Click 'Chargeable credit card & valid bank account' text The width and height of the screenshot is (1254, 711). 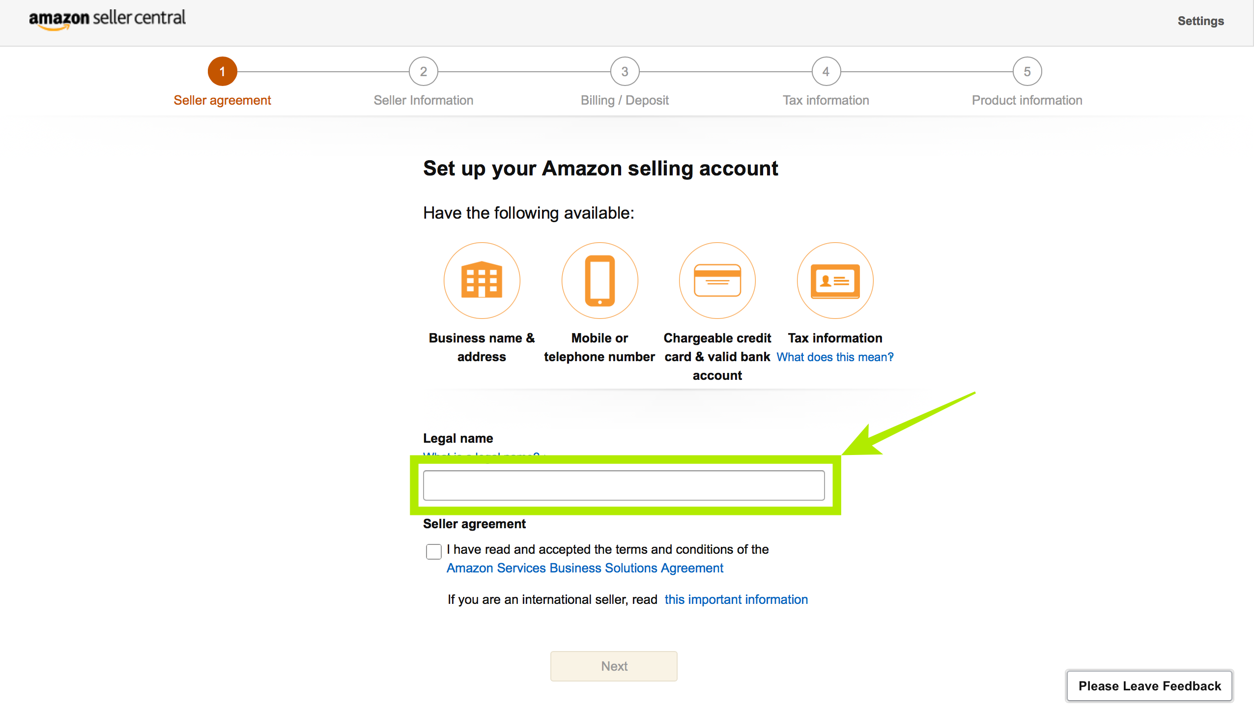pos(717,357)
